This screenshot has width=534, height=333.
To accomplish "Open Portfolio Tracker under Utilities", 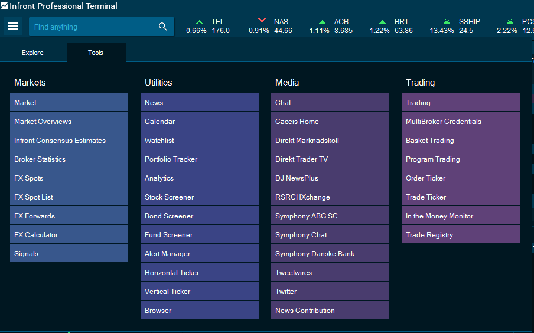I will point(199,159).
